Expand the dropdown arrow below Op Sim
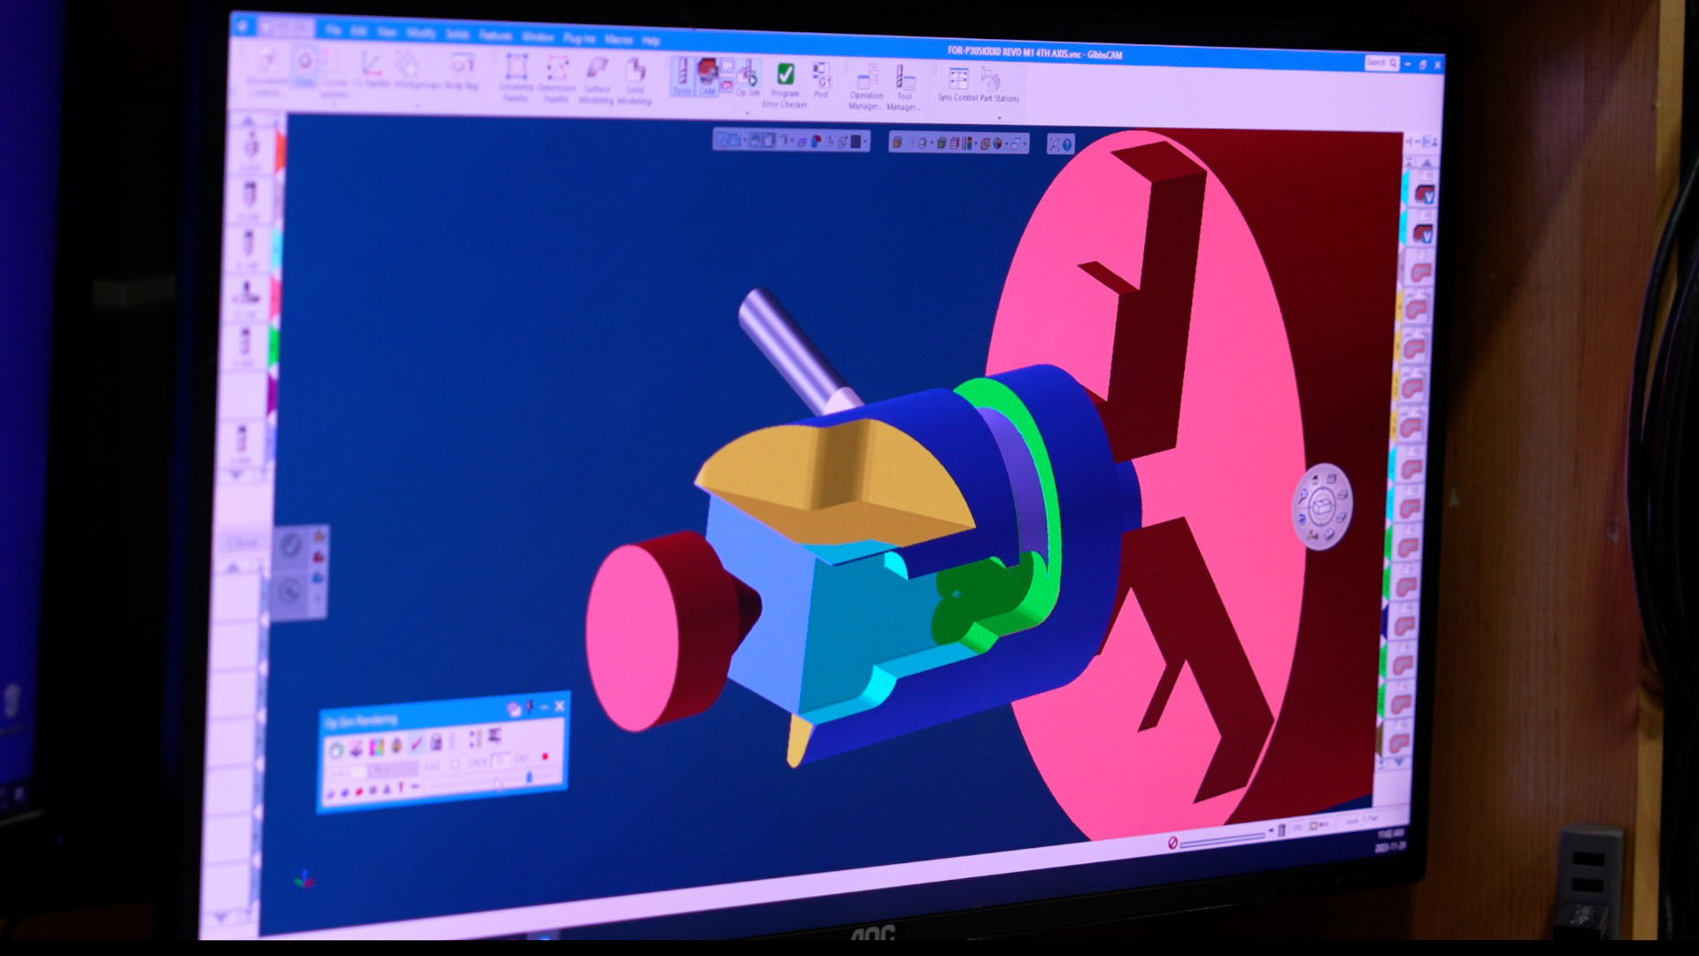The width and height of the screenshot is (1699, 956). pos(748,113)
